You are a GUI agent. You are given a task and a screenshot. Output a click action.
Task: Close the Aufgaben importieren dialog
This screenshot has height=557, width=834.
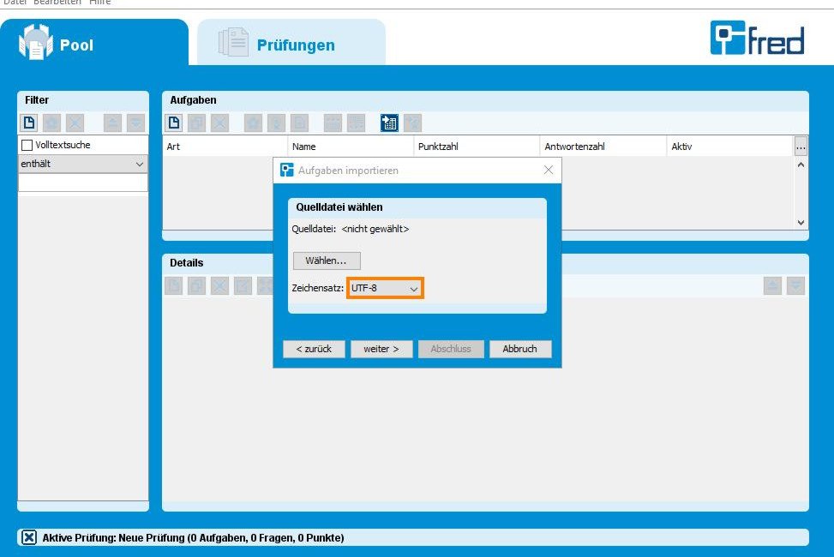pos(549,170)
